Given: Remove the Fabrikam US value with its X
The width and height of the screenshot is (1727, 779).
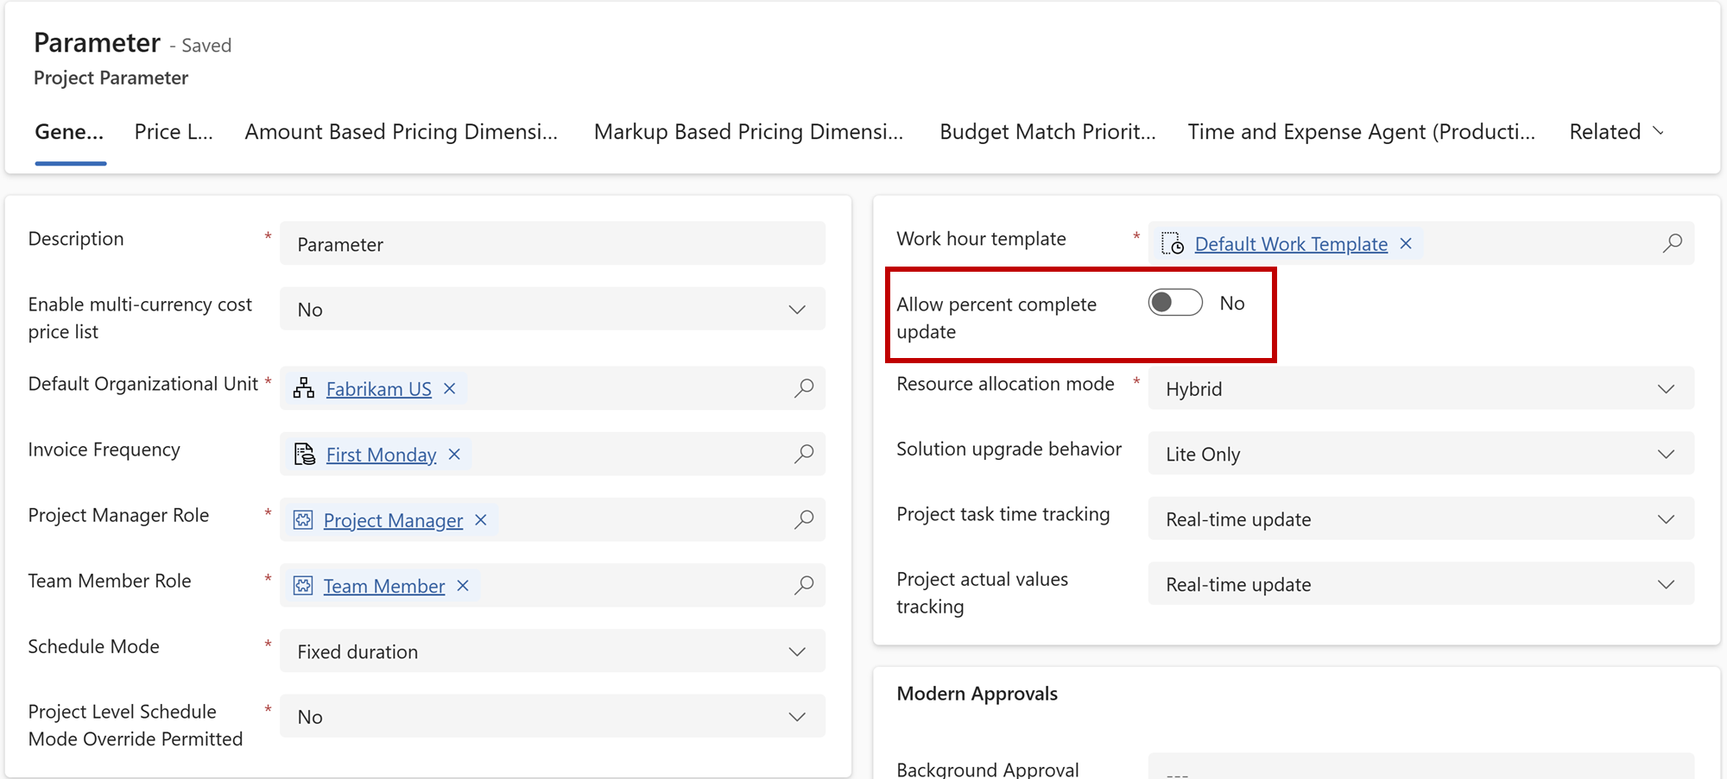Looking at the screenshot, I should tap(449, 388).
